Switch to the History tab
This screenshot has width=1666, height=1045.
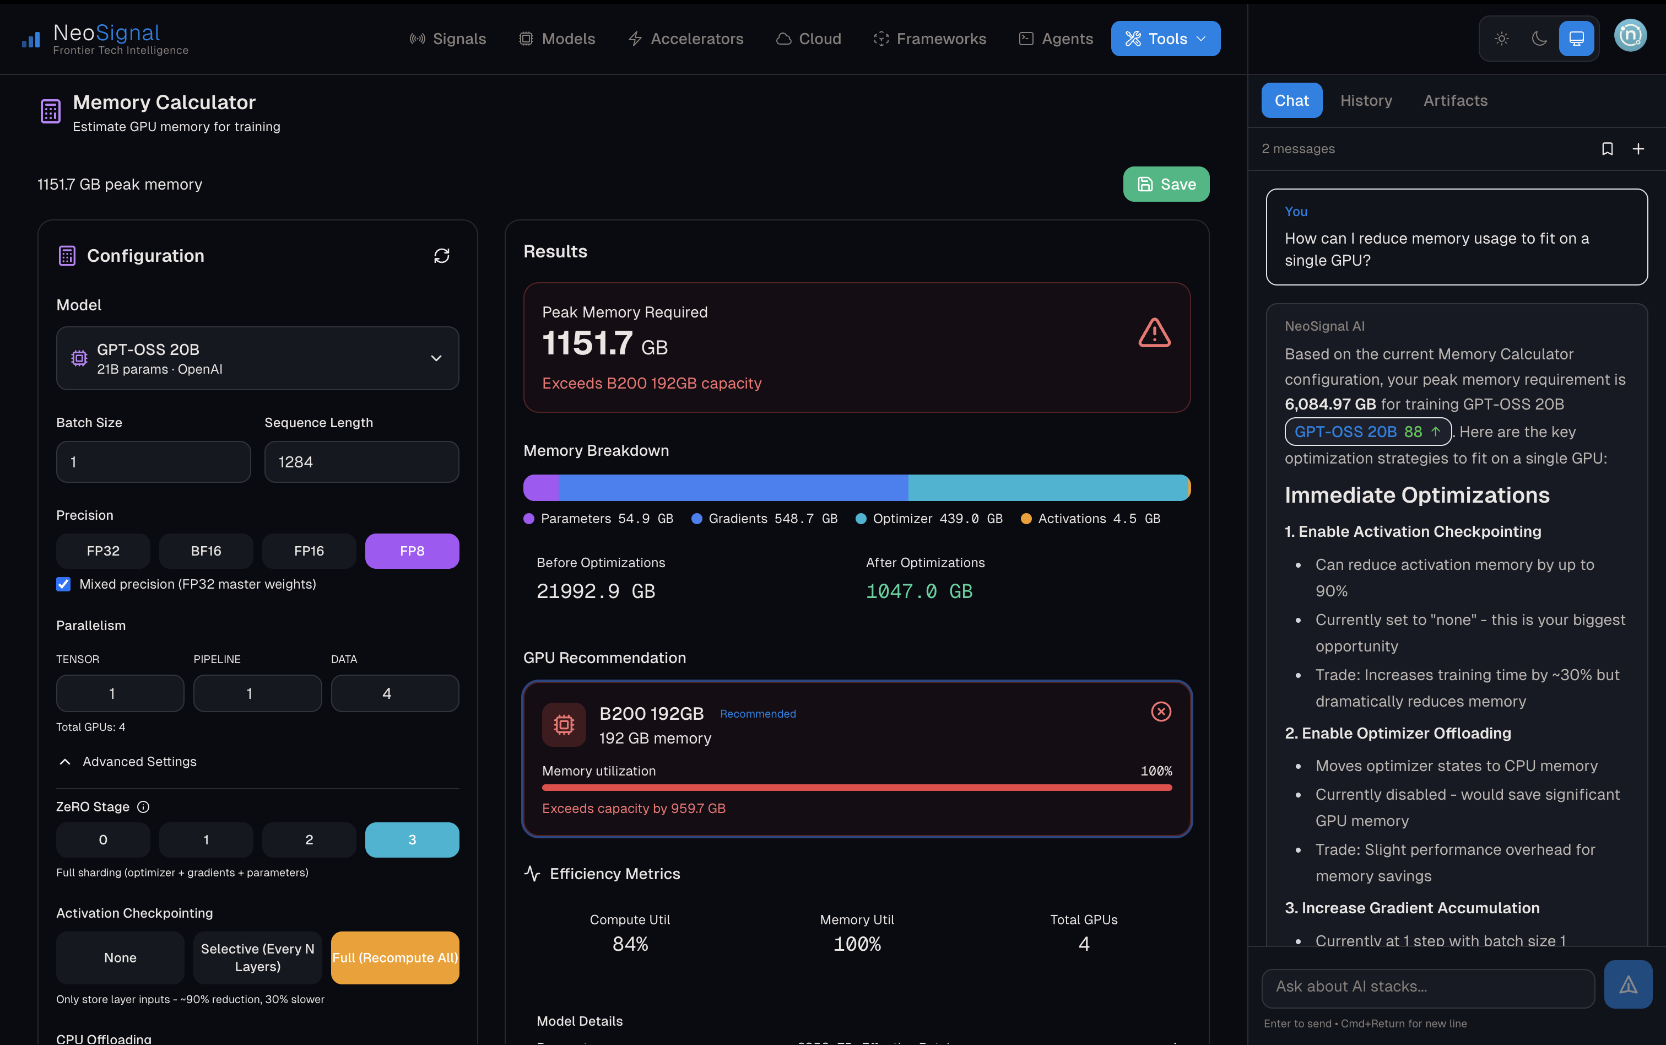click(x=1366, y=100)
